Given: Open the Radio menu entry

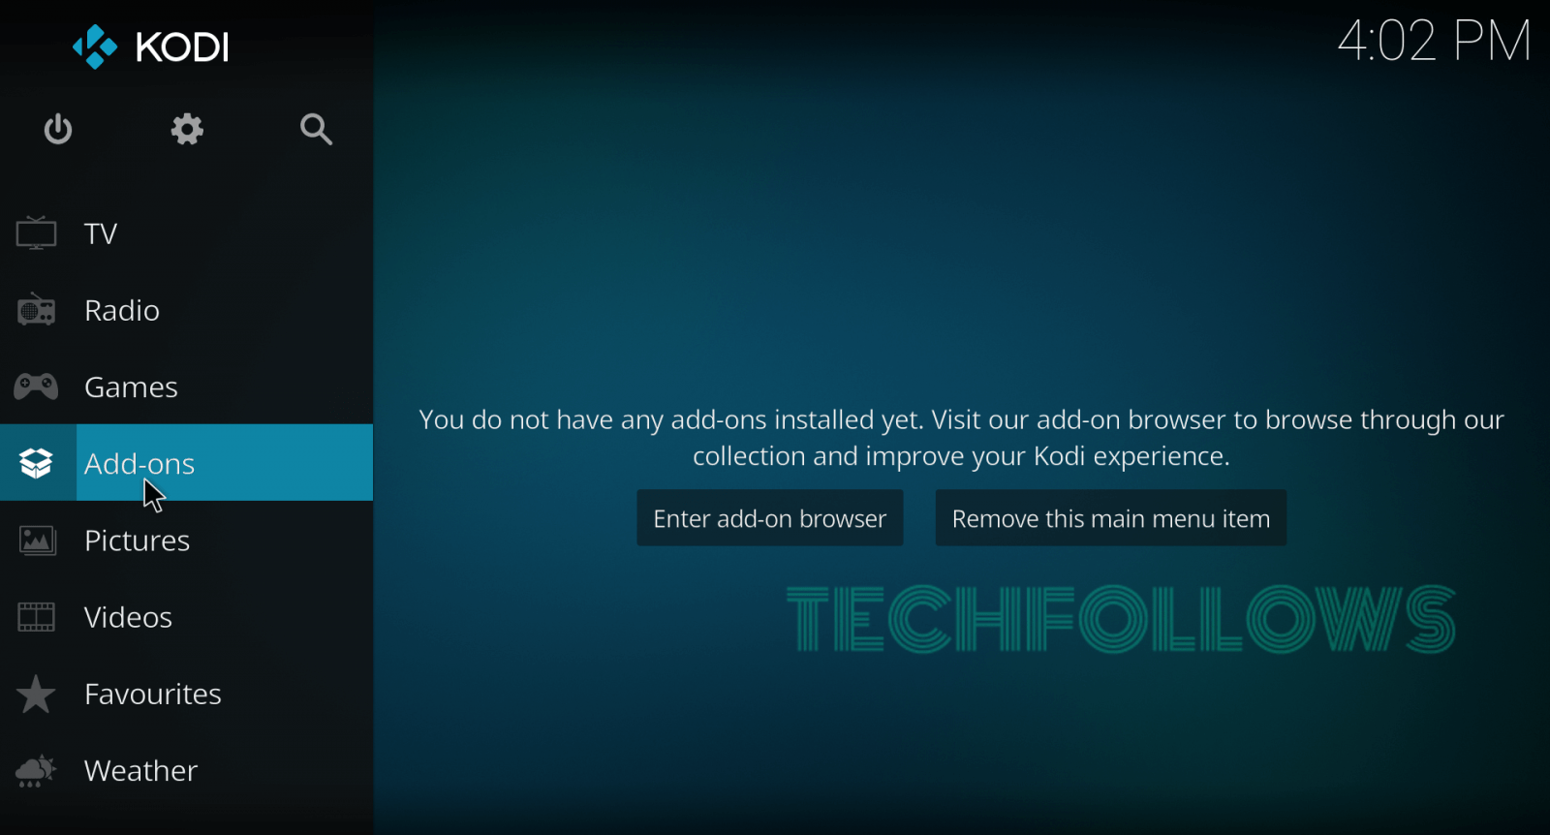Looking at the screenshot, I should pos(186,310).
